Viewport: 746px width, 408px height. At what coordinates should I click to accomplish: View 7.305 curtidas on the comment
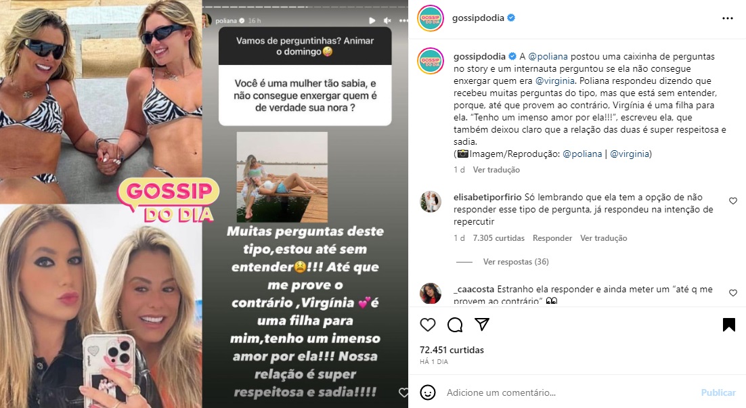point(498,238)
